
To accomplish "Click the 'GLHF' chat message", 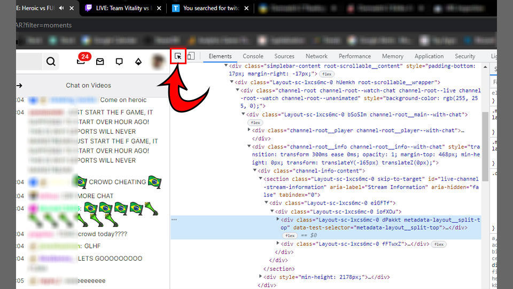I will [92, 246].
